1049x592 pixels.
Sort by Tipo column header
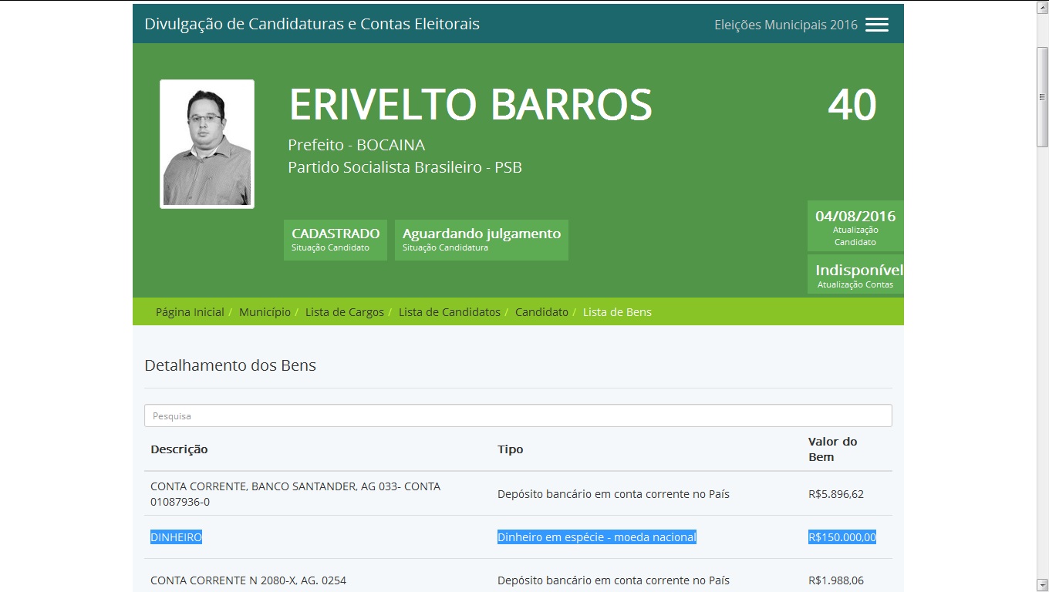pos(511,449)
